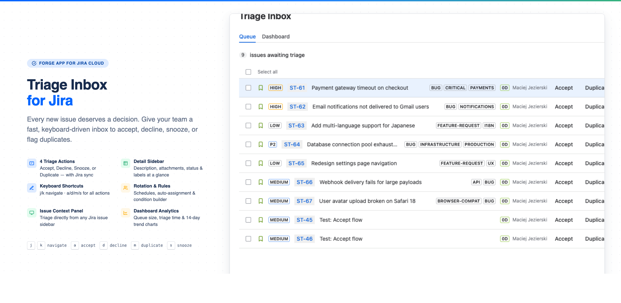Check the checkbox for issue ST-45
The image size is (621, 303).
click(248, 220)
